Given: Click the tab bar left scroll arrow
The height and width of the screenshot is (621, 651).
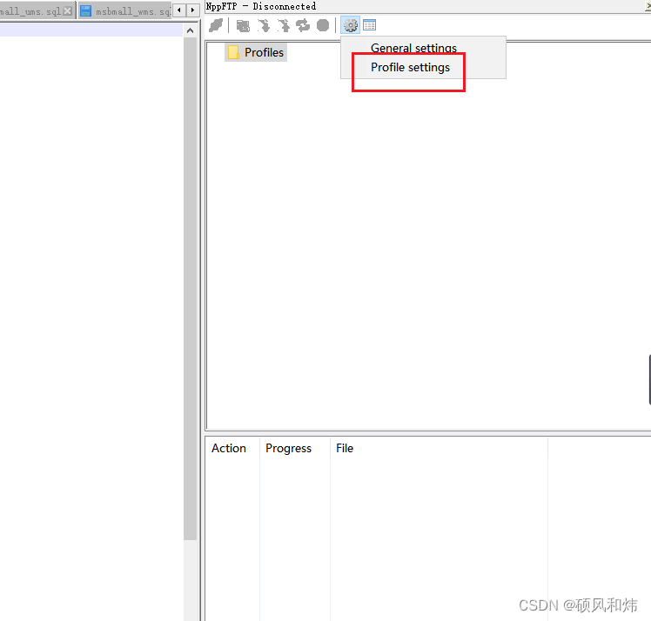Looking at the screenshot, I should coord(179,10).
